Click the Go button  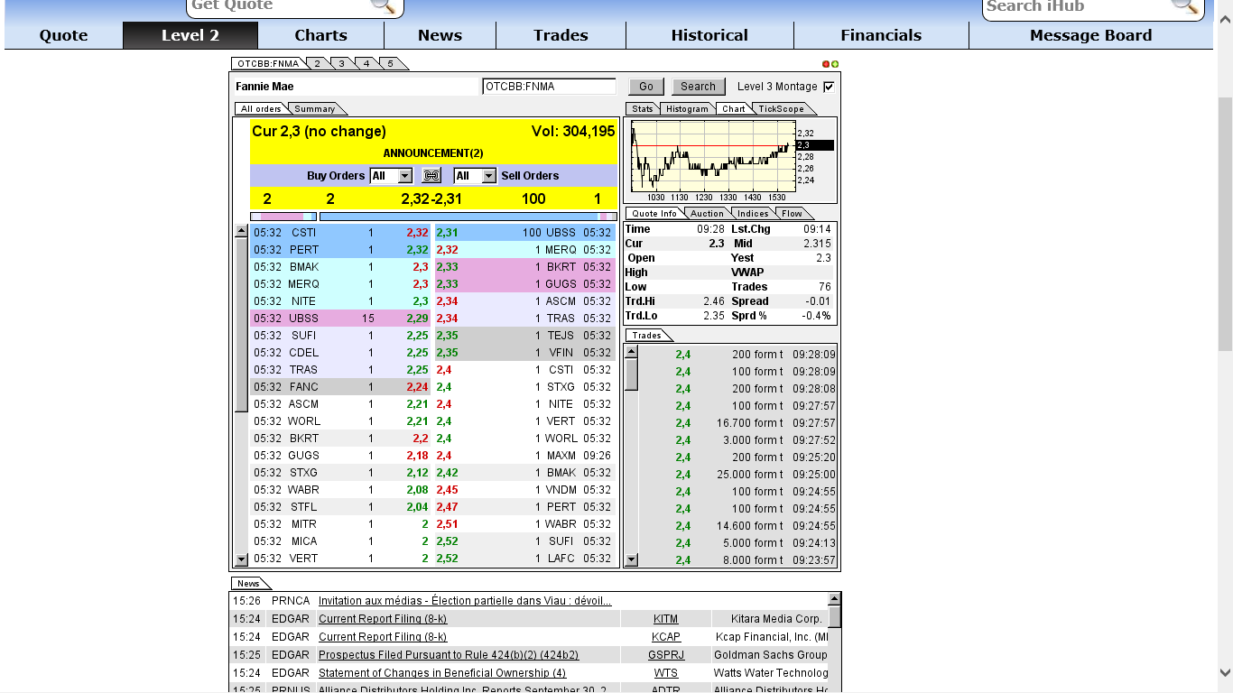(646, 87)
